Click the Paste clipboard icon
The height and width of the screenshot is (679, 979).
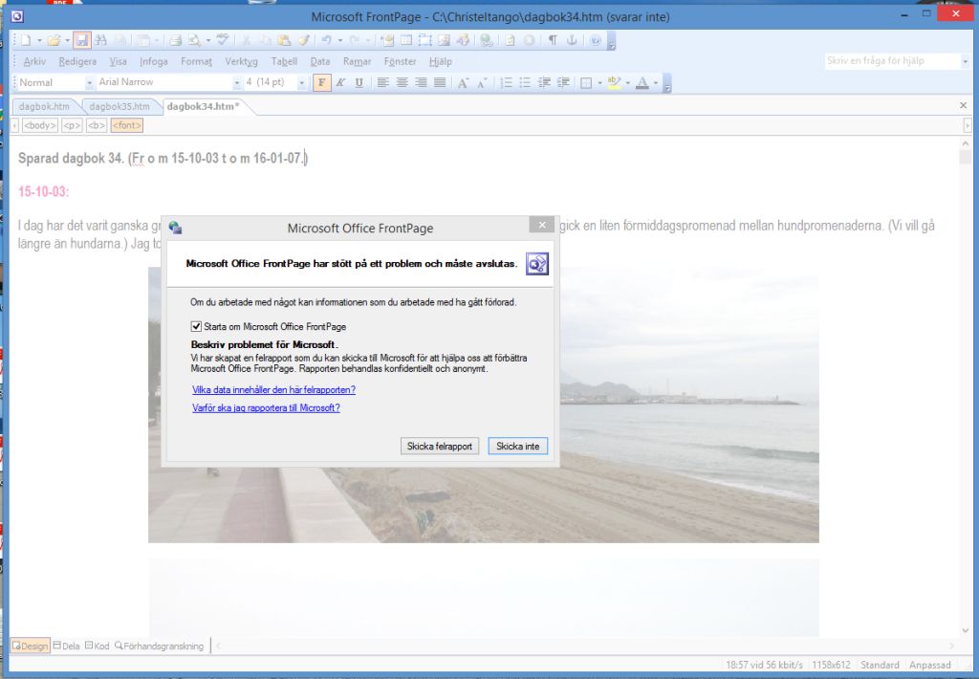284,40
